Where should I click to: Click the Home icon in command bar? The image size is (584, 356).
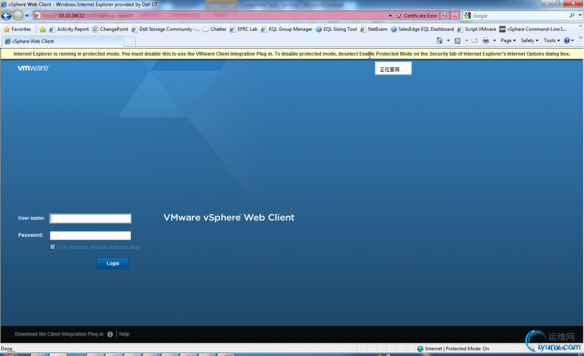[x=440, y=40]
